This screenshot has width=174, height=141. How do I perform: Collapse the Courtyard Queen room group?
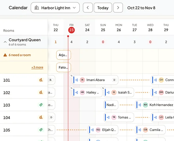[x=5, y=42]
